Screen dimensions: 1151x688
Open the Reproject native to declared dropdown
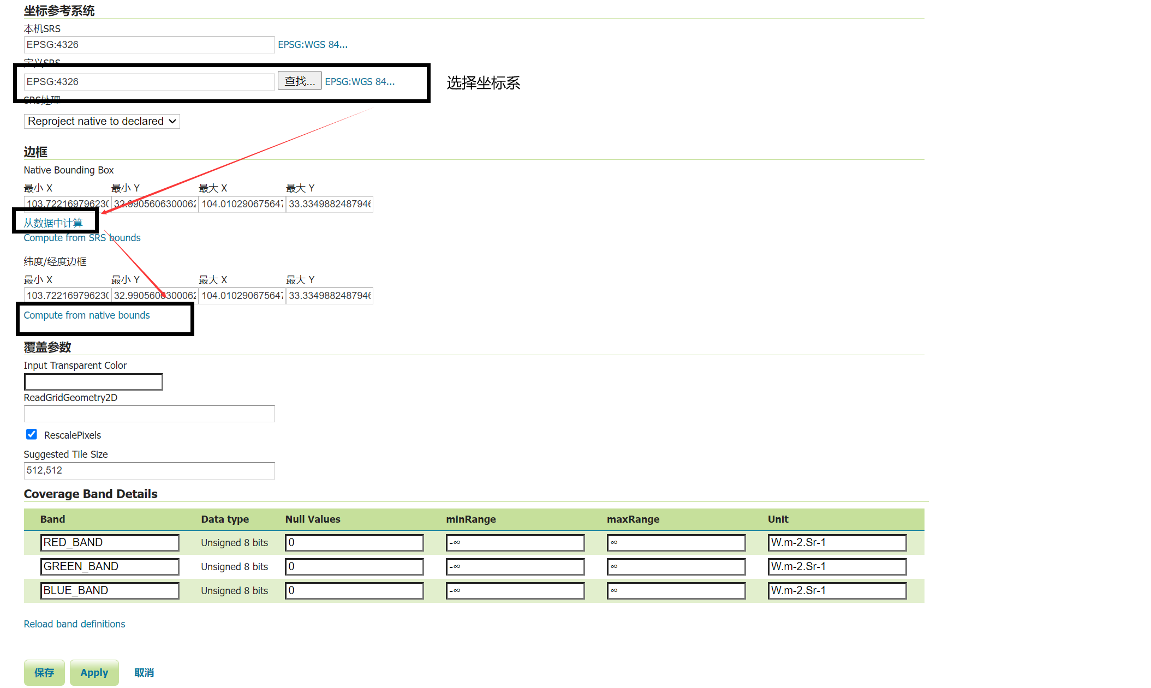[102, 121]
